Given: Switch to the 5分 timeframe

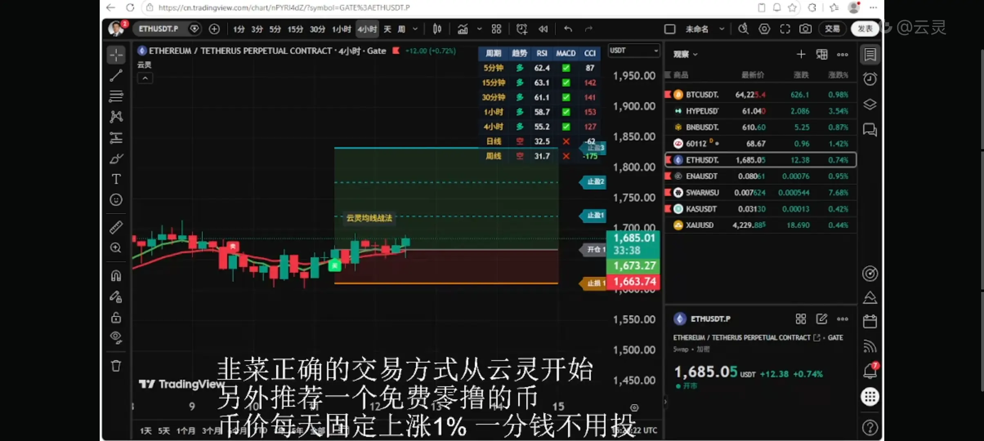Looking at the screenshot, I should (x=275, y=29).
